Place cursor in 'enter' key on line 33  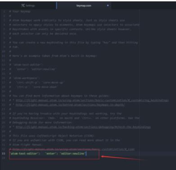pos(50,154)
